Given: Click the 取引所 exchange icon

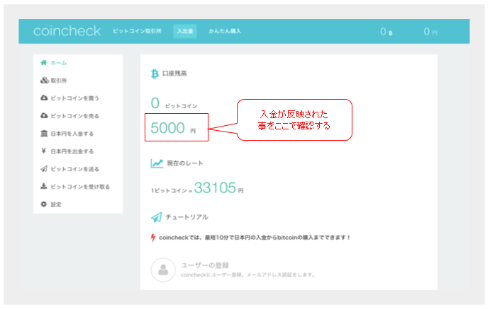Looking at the screenshot, I should [x=44, y=81].
